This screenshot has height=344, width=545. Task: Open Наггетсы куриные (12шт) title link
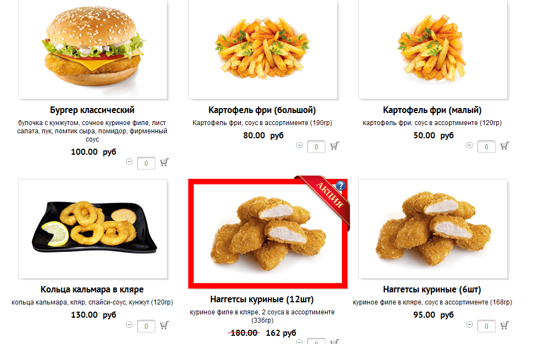point(262,299)
